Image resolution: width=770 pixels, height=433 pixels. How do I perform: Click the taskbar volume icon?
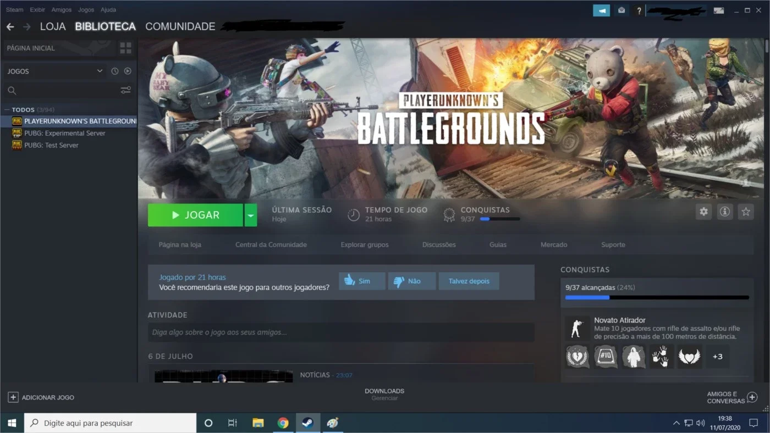click(700, 423)
